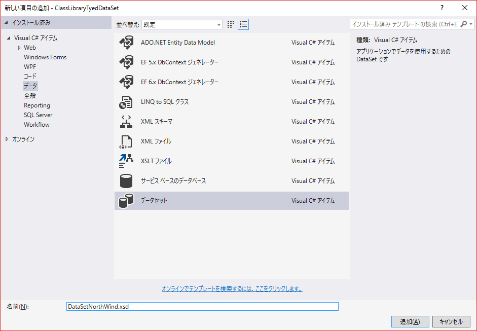The width and height of the screenshot is (477, 331).
Task: Select the EF 5.x DbContext generator icon
Action: pyautogui.click(x=126, y=62)
